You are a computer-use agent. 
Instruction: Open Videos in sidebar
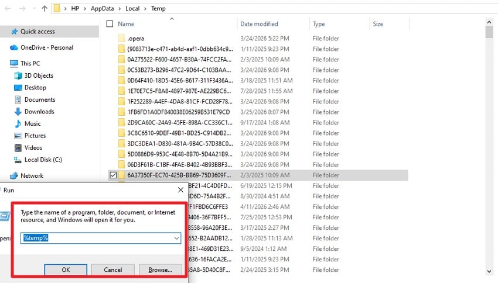(x=33, y=148)
